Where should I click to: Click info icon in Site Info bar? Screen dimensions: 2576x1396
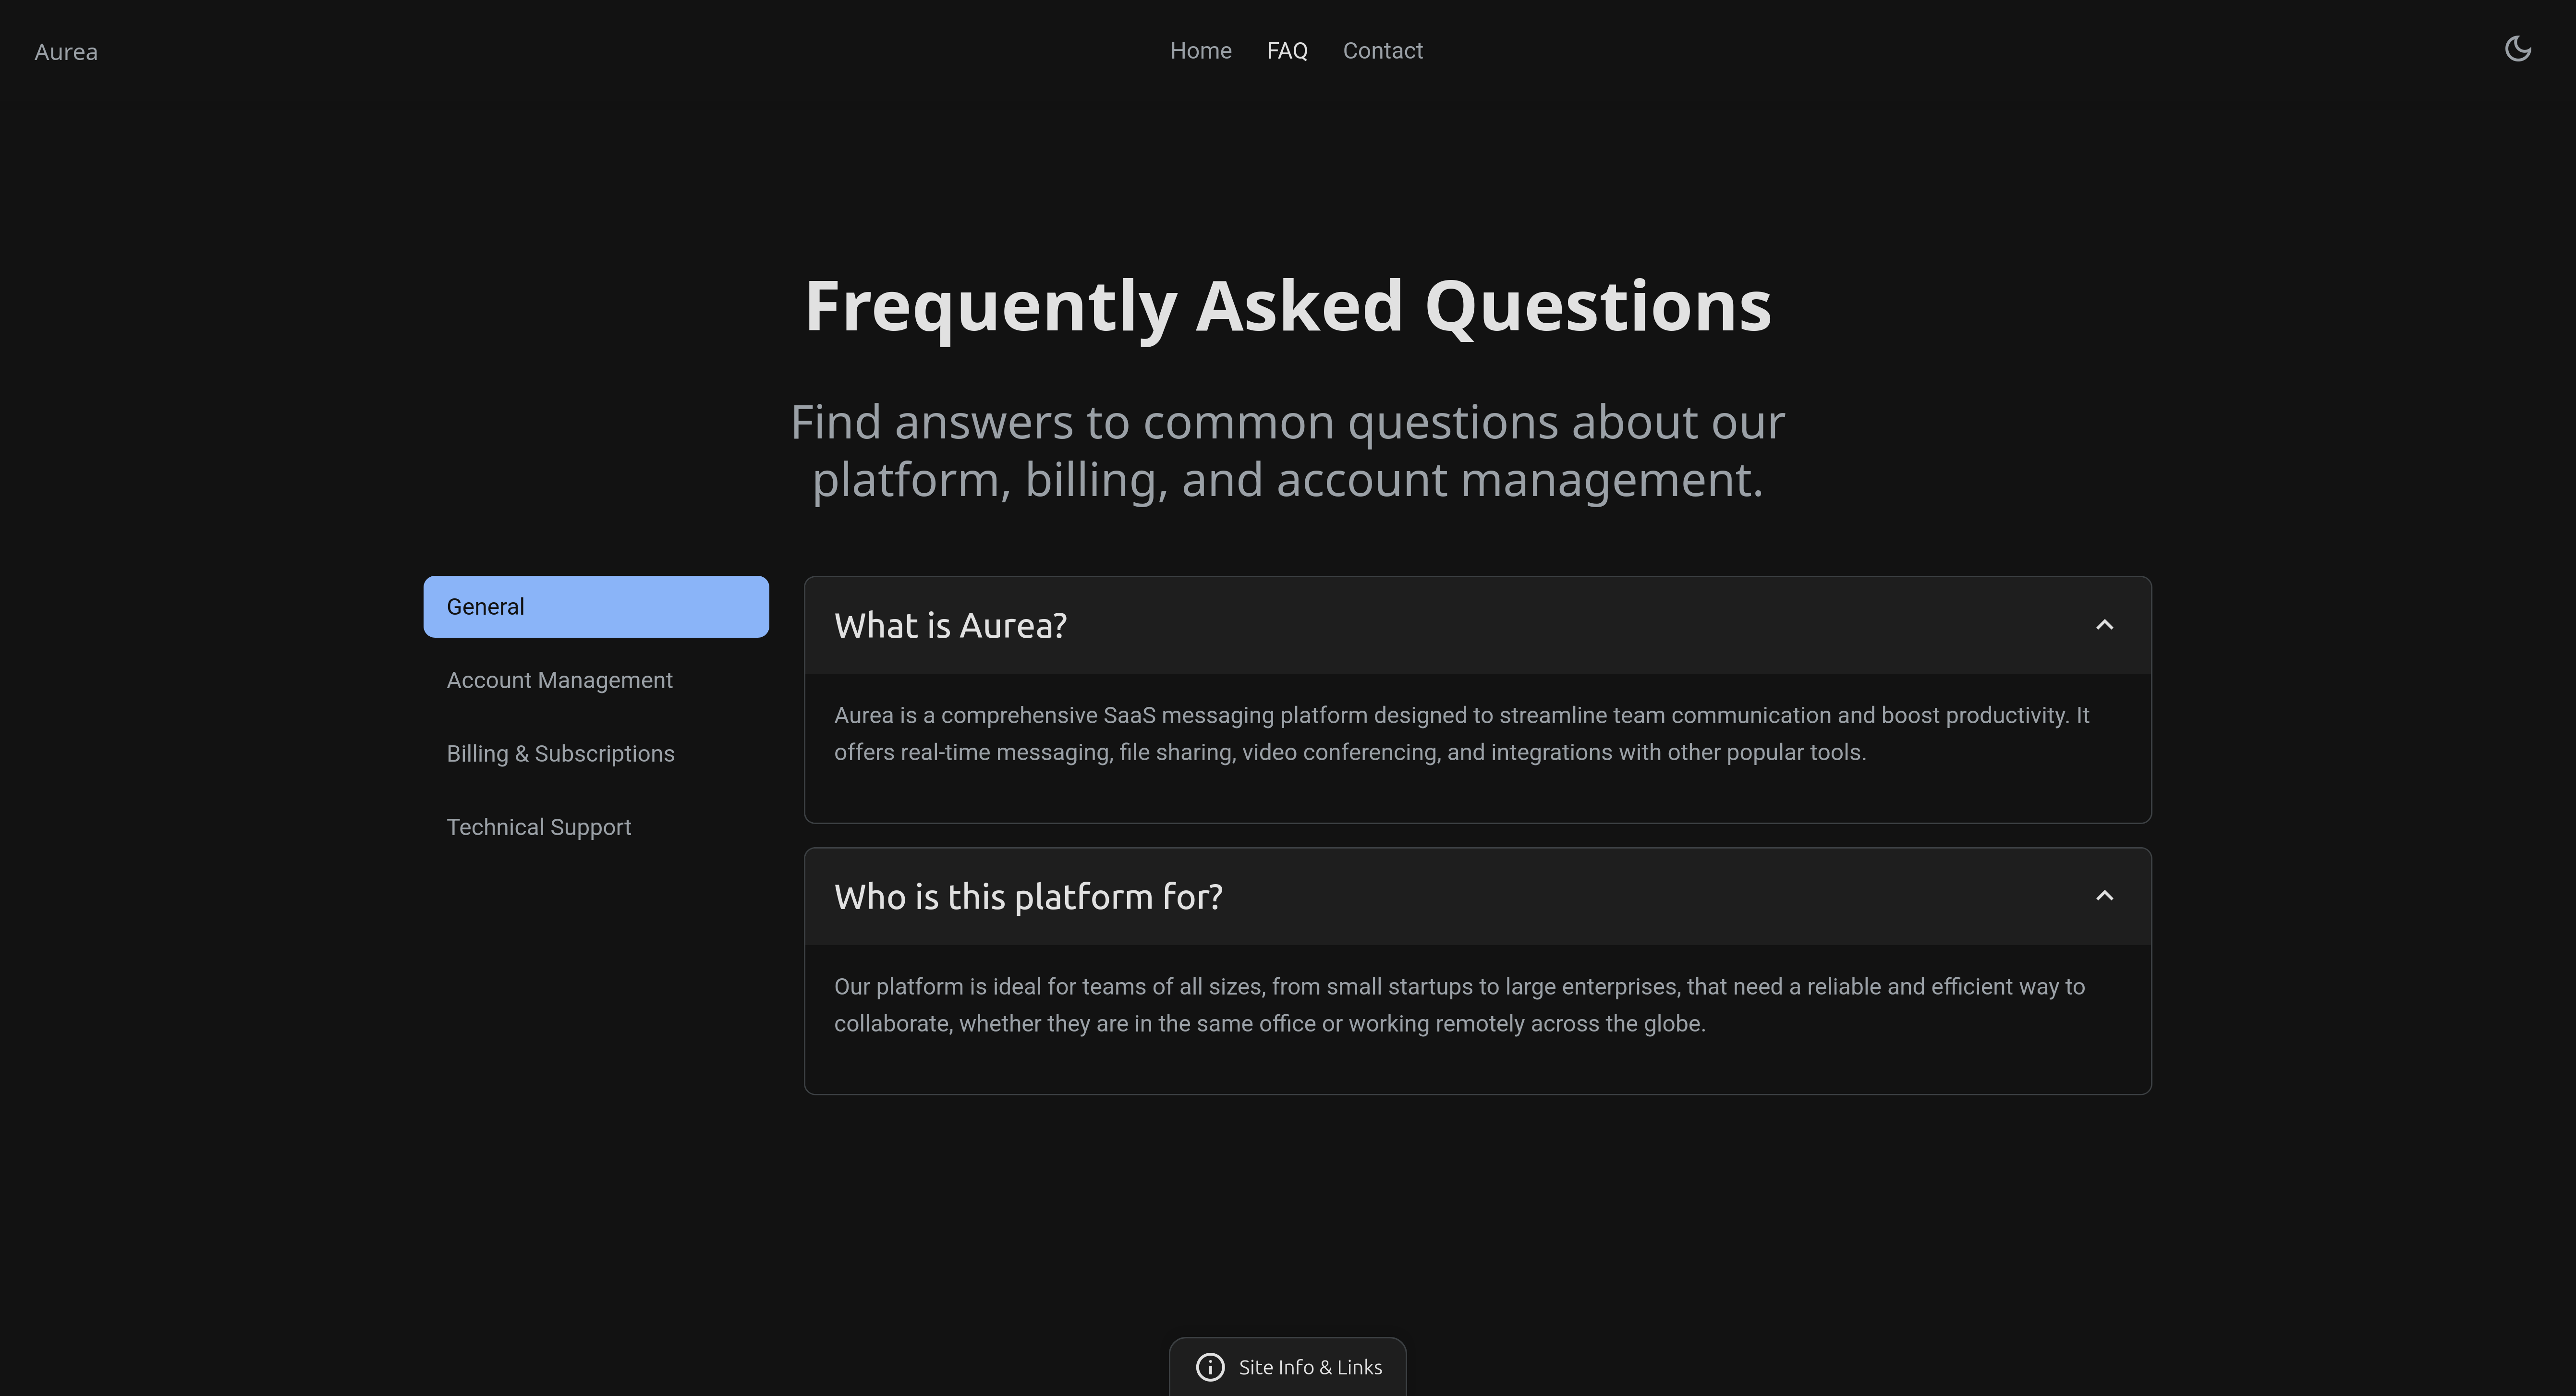pos(1210,1367)
